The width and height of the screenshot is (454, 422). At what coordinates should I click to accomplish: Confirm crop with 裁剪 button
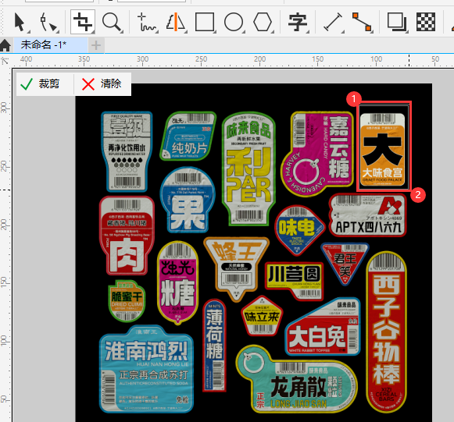[41, 84]
